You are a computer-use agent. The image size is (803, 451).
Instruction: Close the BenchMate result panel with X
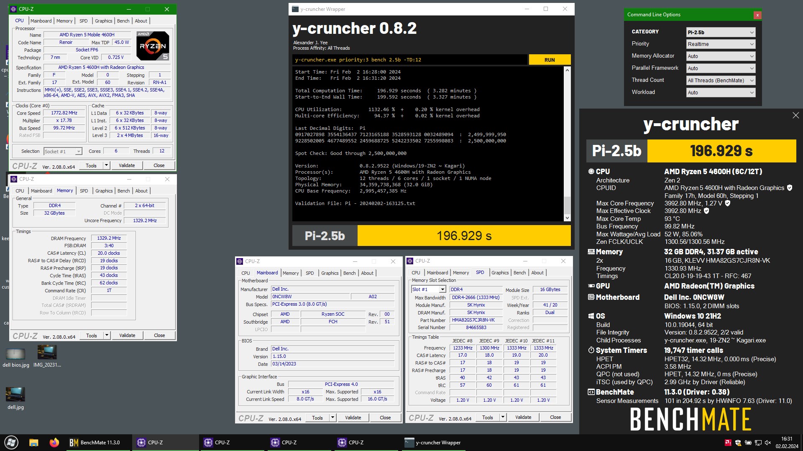[795, 115]
